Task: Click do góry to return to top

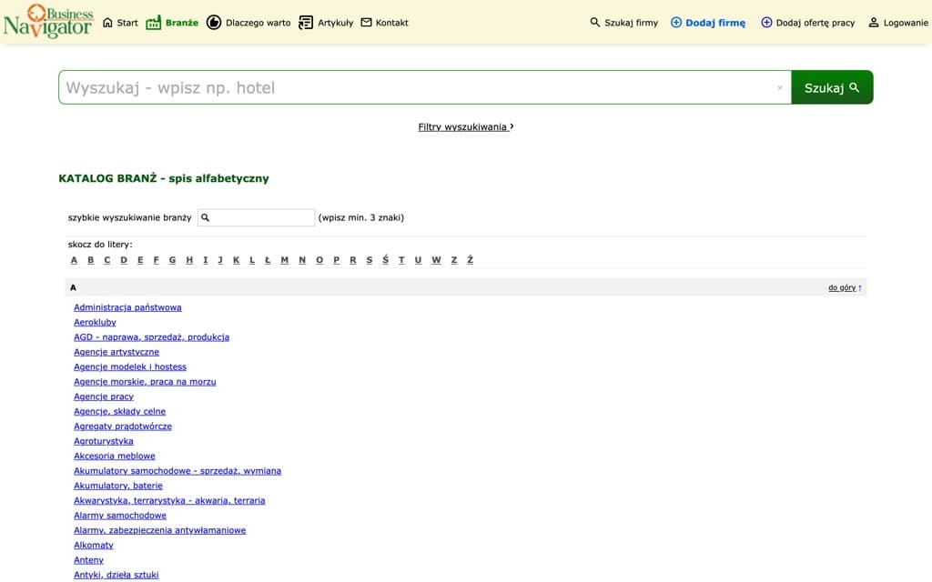Action: 843,286
